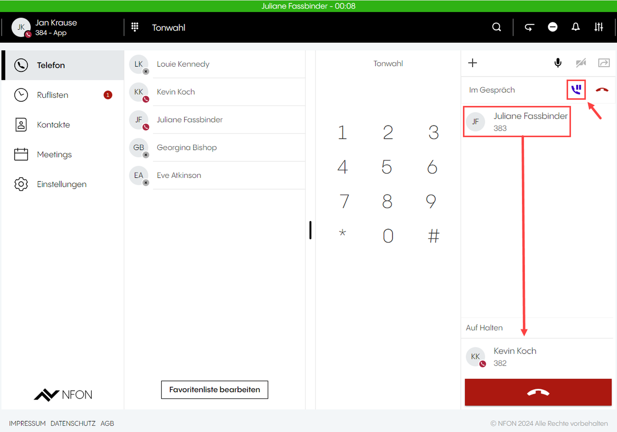Screen dimensions: 617x432
Task: Open the dial pad grid icon
Action: [135, 27]
